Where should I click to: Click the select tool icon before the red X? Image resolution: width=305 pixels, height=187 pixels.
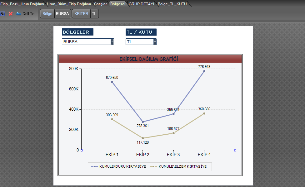click(3, 14)
